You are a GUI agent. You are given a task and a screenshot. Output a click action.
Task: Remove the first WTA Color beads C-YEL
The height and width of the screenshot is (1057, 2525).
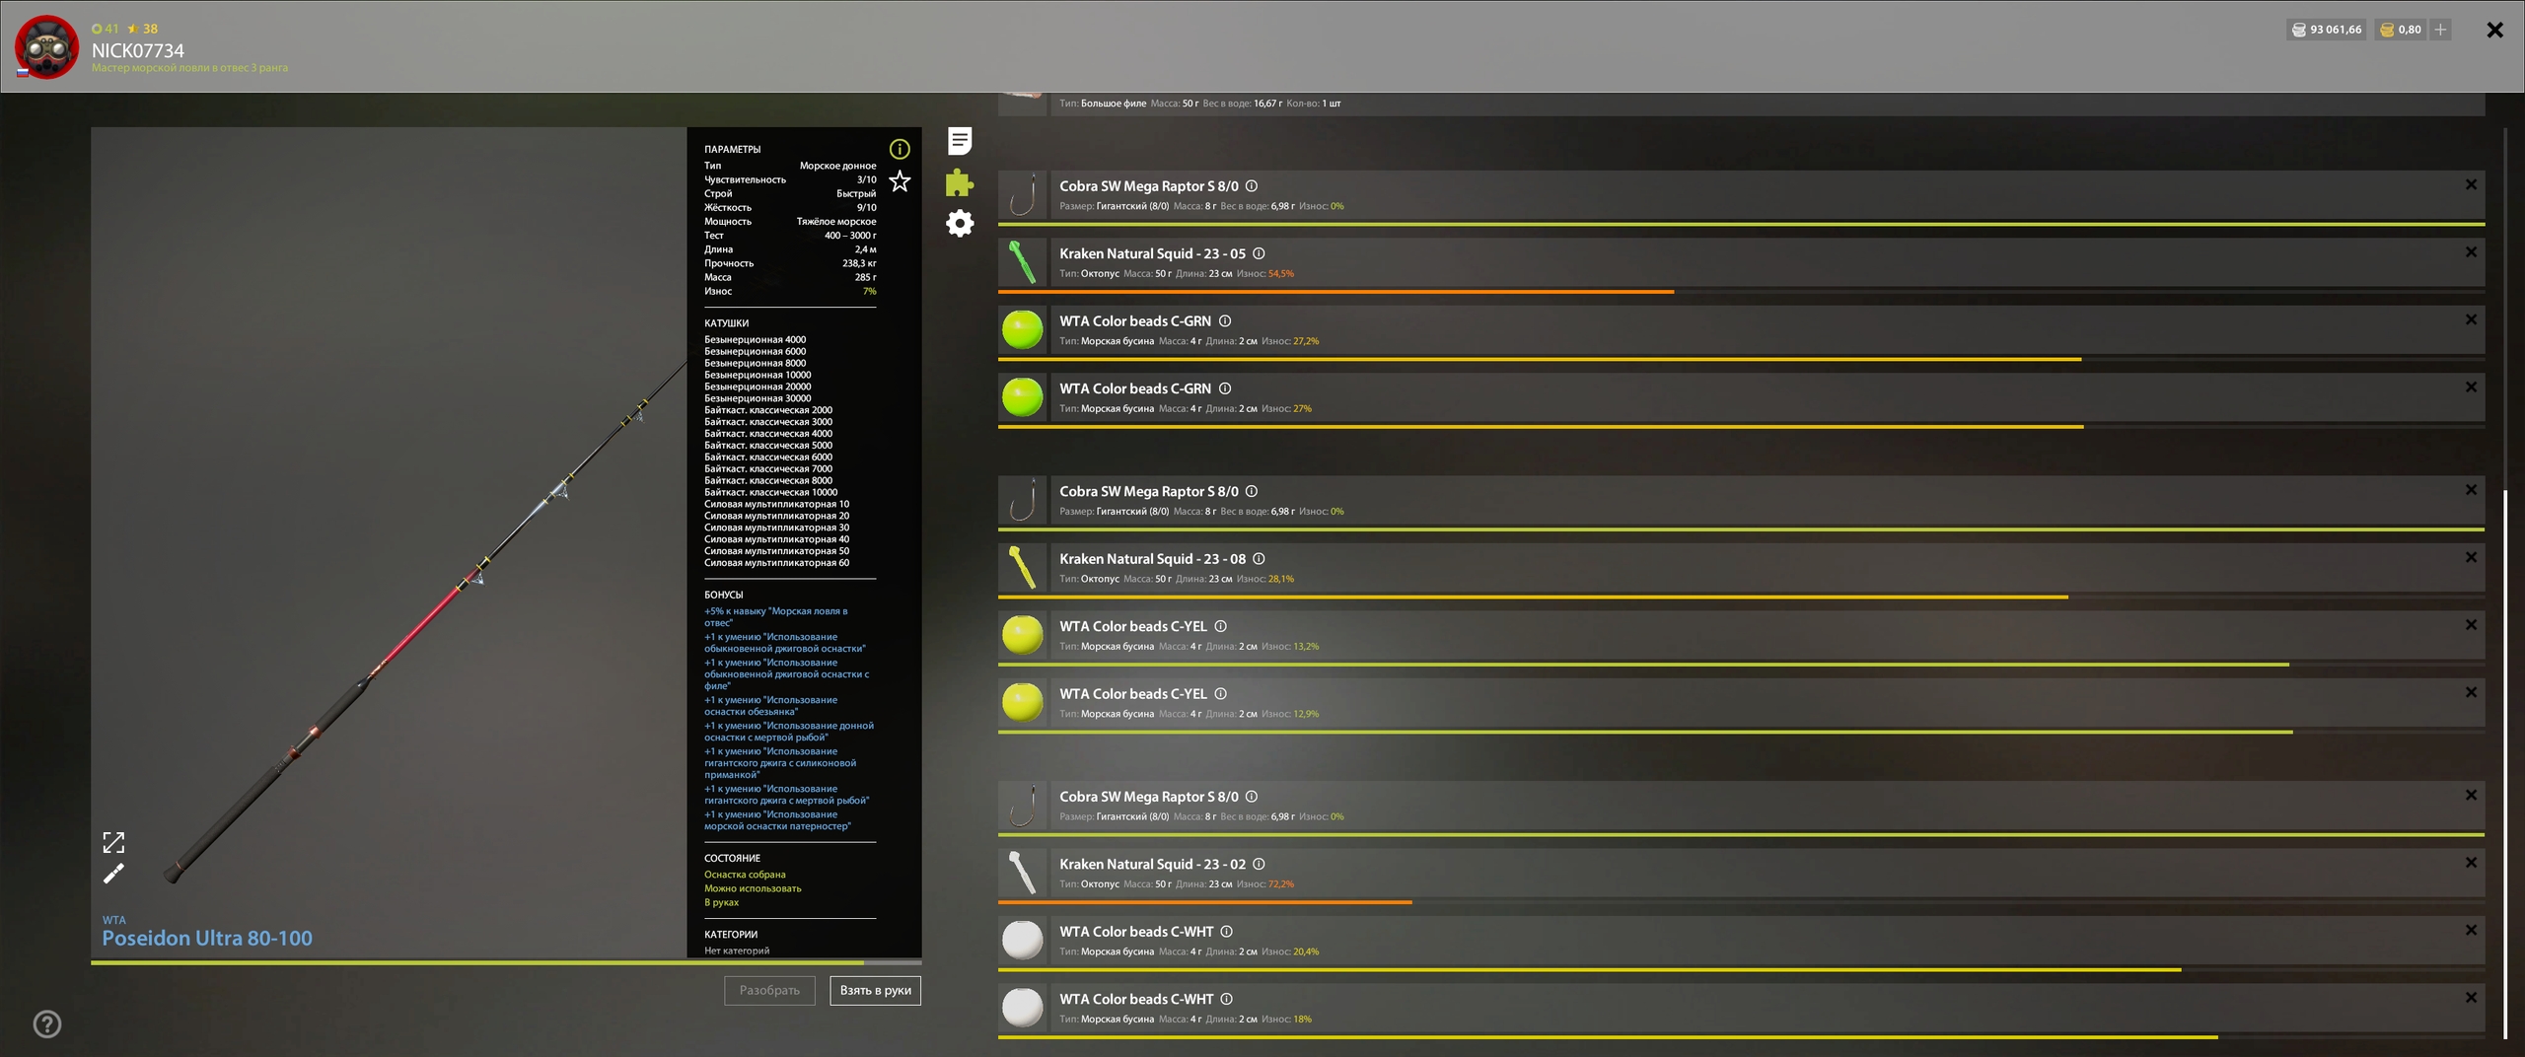(2471, 625)
